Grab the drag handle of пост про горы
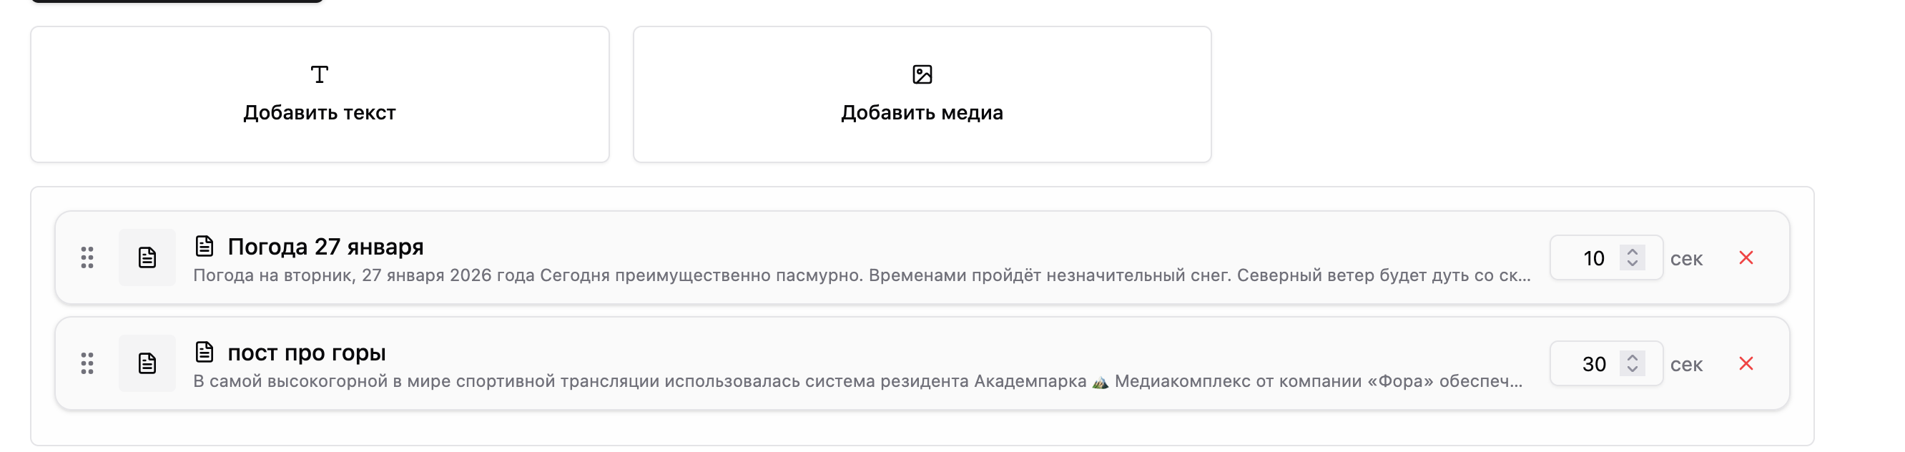This screenshot has width=1905, height=452. (87, 363)
